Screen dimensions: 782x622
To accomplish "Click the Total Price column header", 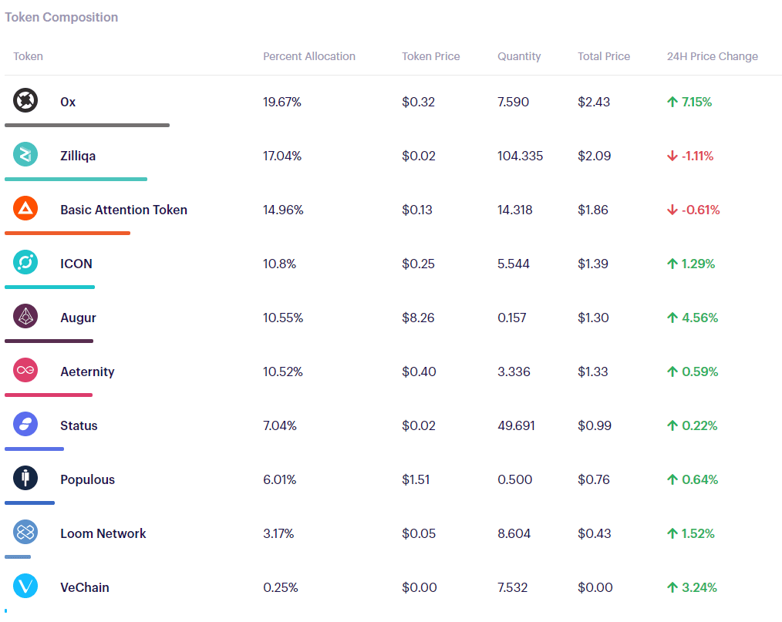I will [x=604, y=56].
